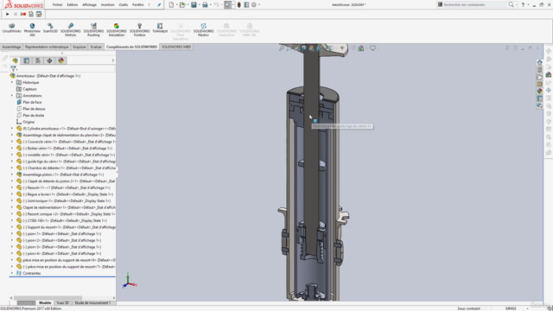Image resolution: width=553 pixels, height=311 pixels.
Task: Open the Fichier menu
Action: [58, 4]
